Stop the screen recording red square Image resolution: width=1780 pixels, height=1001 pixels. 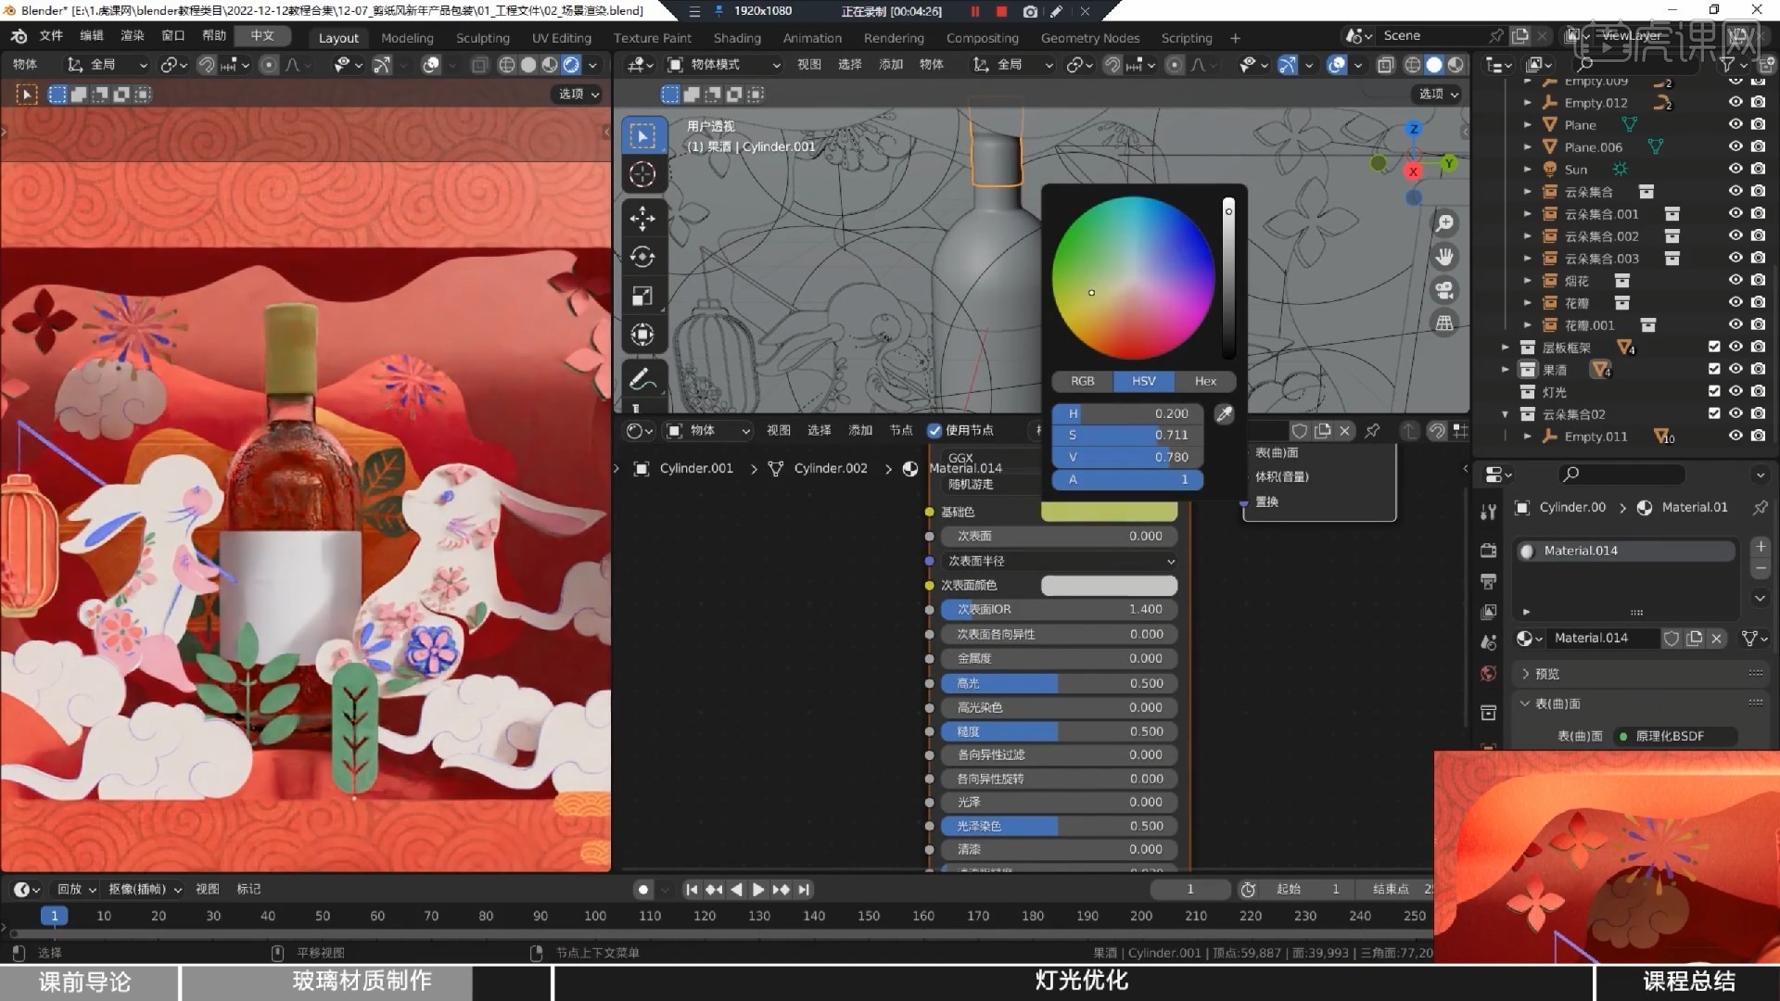[x=1001, y=11]
